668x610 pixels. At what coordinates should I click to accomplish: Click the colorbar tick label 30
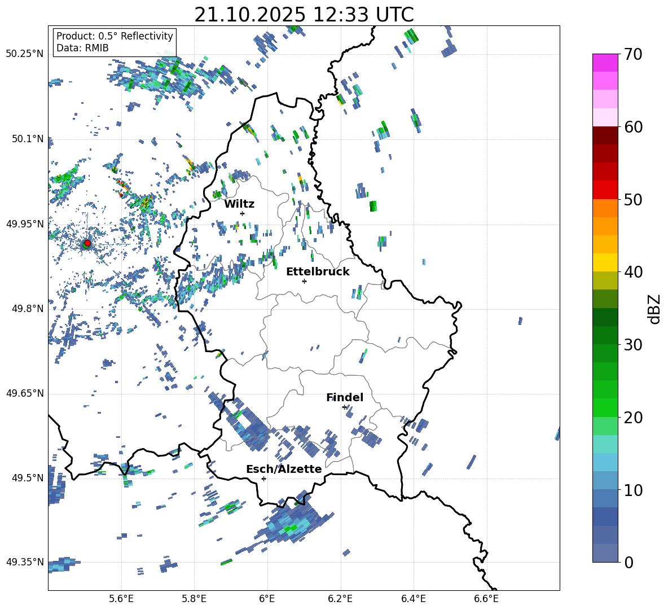pyautogui.click(x=633, y=345)
